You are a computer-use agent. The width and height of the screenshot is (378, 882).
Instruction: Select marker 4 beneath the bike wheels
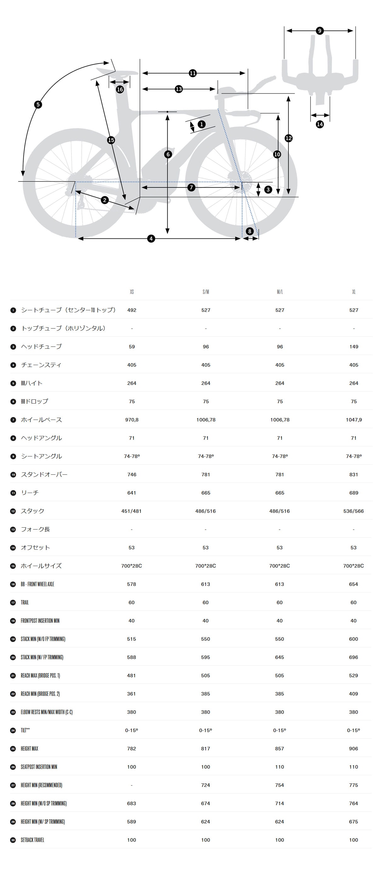151,239
